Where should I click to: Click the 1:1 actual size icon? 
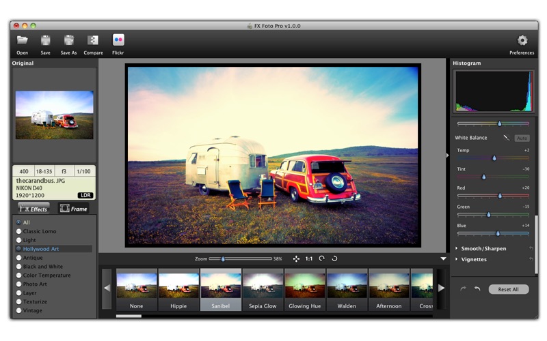pos(309,258)
